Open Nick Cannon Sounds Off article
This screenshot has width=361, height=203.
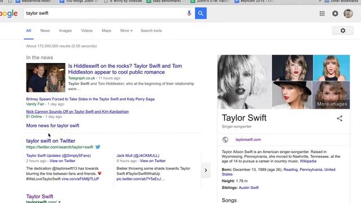[77, 112]
